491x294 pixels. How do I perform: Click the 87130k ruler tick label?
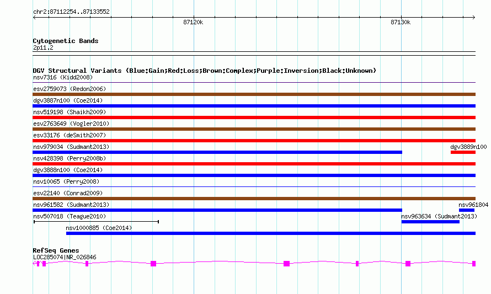coord(401,22)
